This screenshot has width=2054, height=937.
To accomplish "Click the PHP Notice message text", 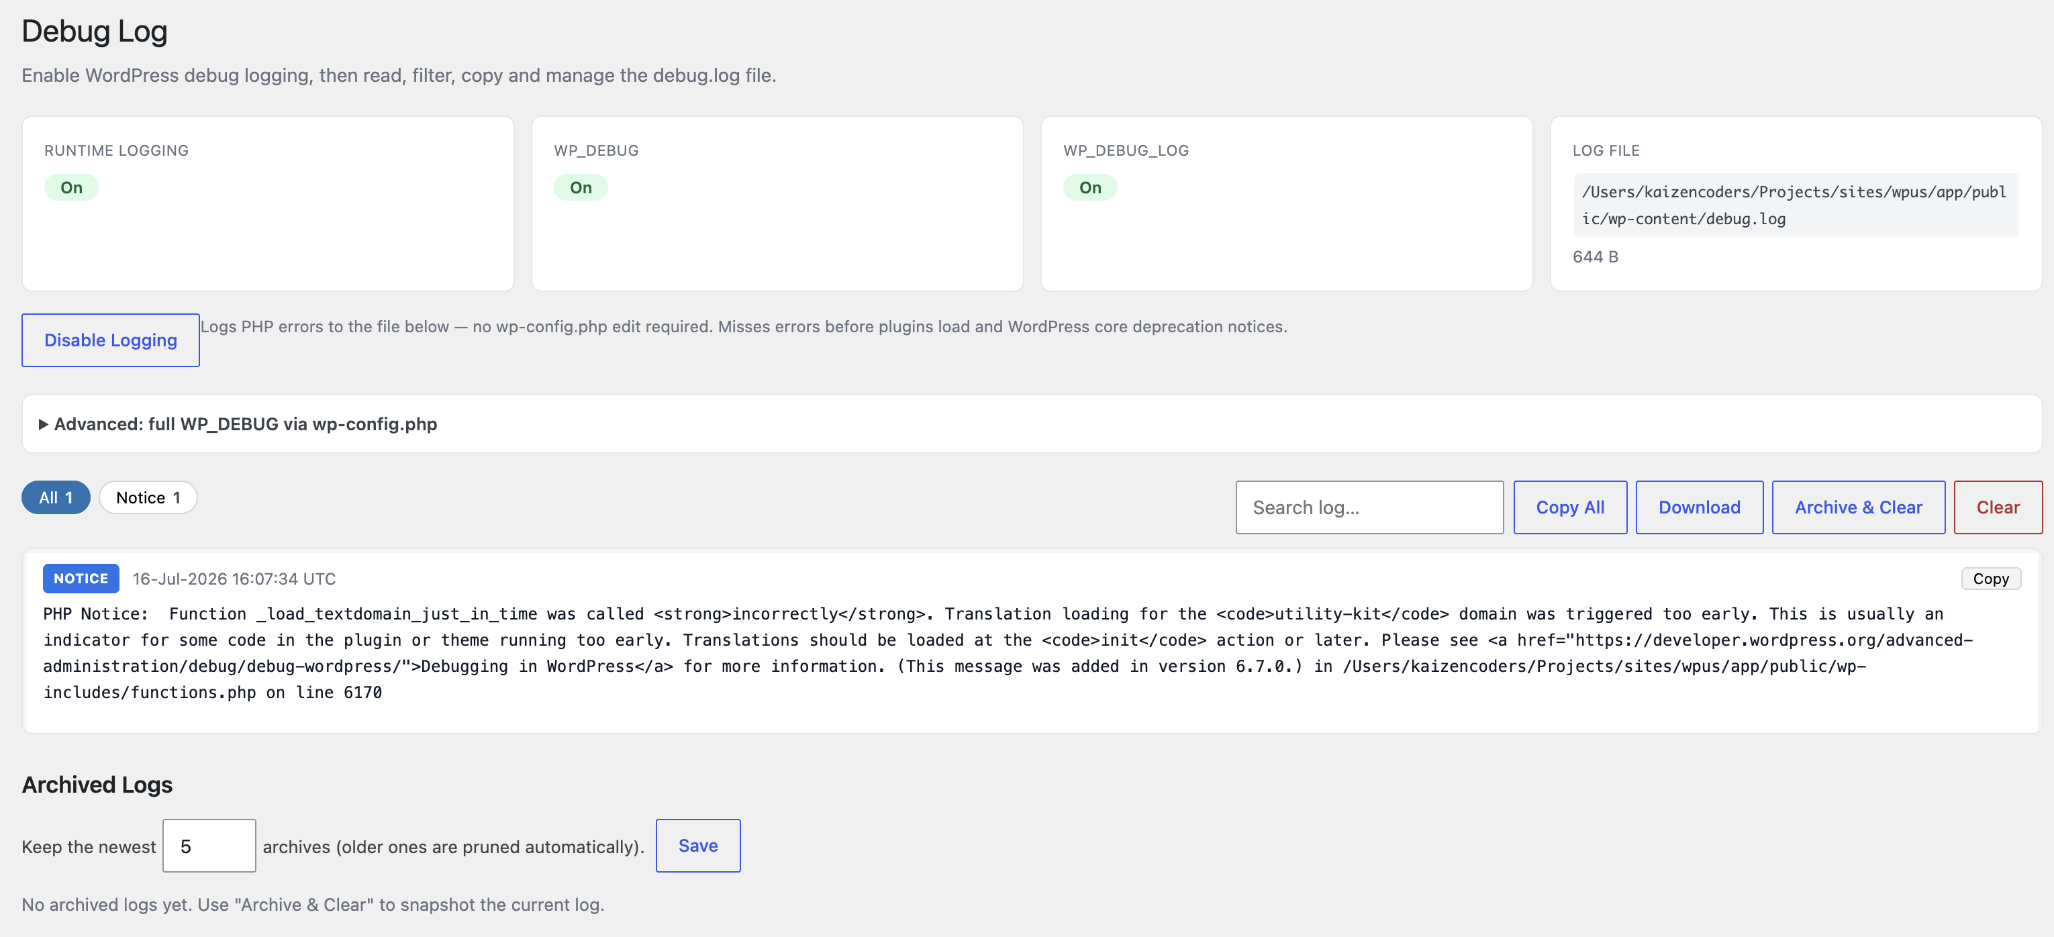I will [x=1008, y=653].
